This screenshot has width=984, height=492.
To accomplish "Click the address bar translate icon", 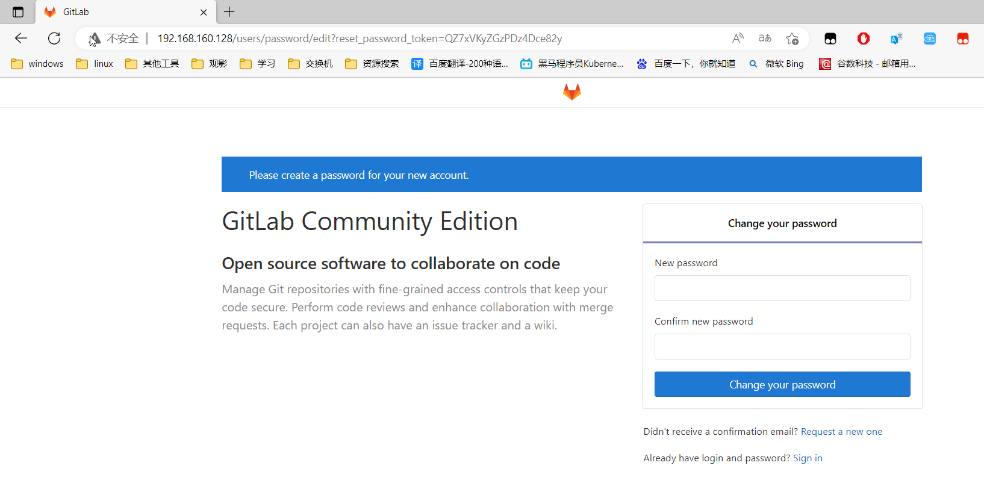I will pos(765,39).
